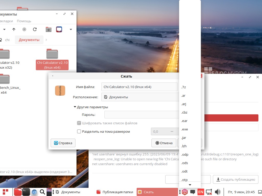Choose .odp format from list

point(190,154)
